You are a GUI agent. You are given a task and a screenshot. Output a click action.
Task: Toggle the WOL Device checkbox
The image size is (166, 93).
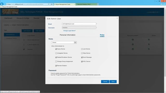coord(82,61)
